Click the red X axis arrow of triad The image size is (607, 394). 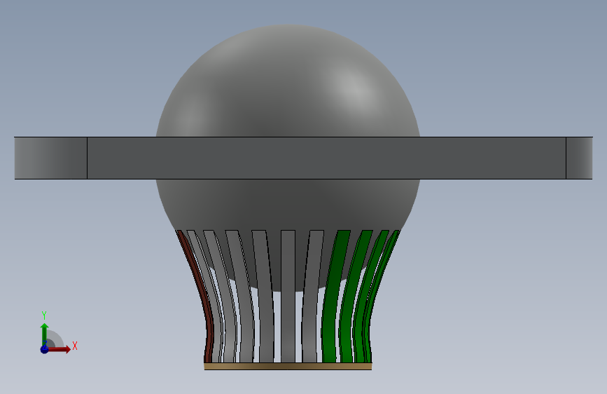(60, 349)
